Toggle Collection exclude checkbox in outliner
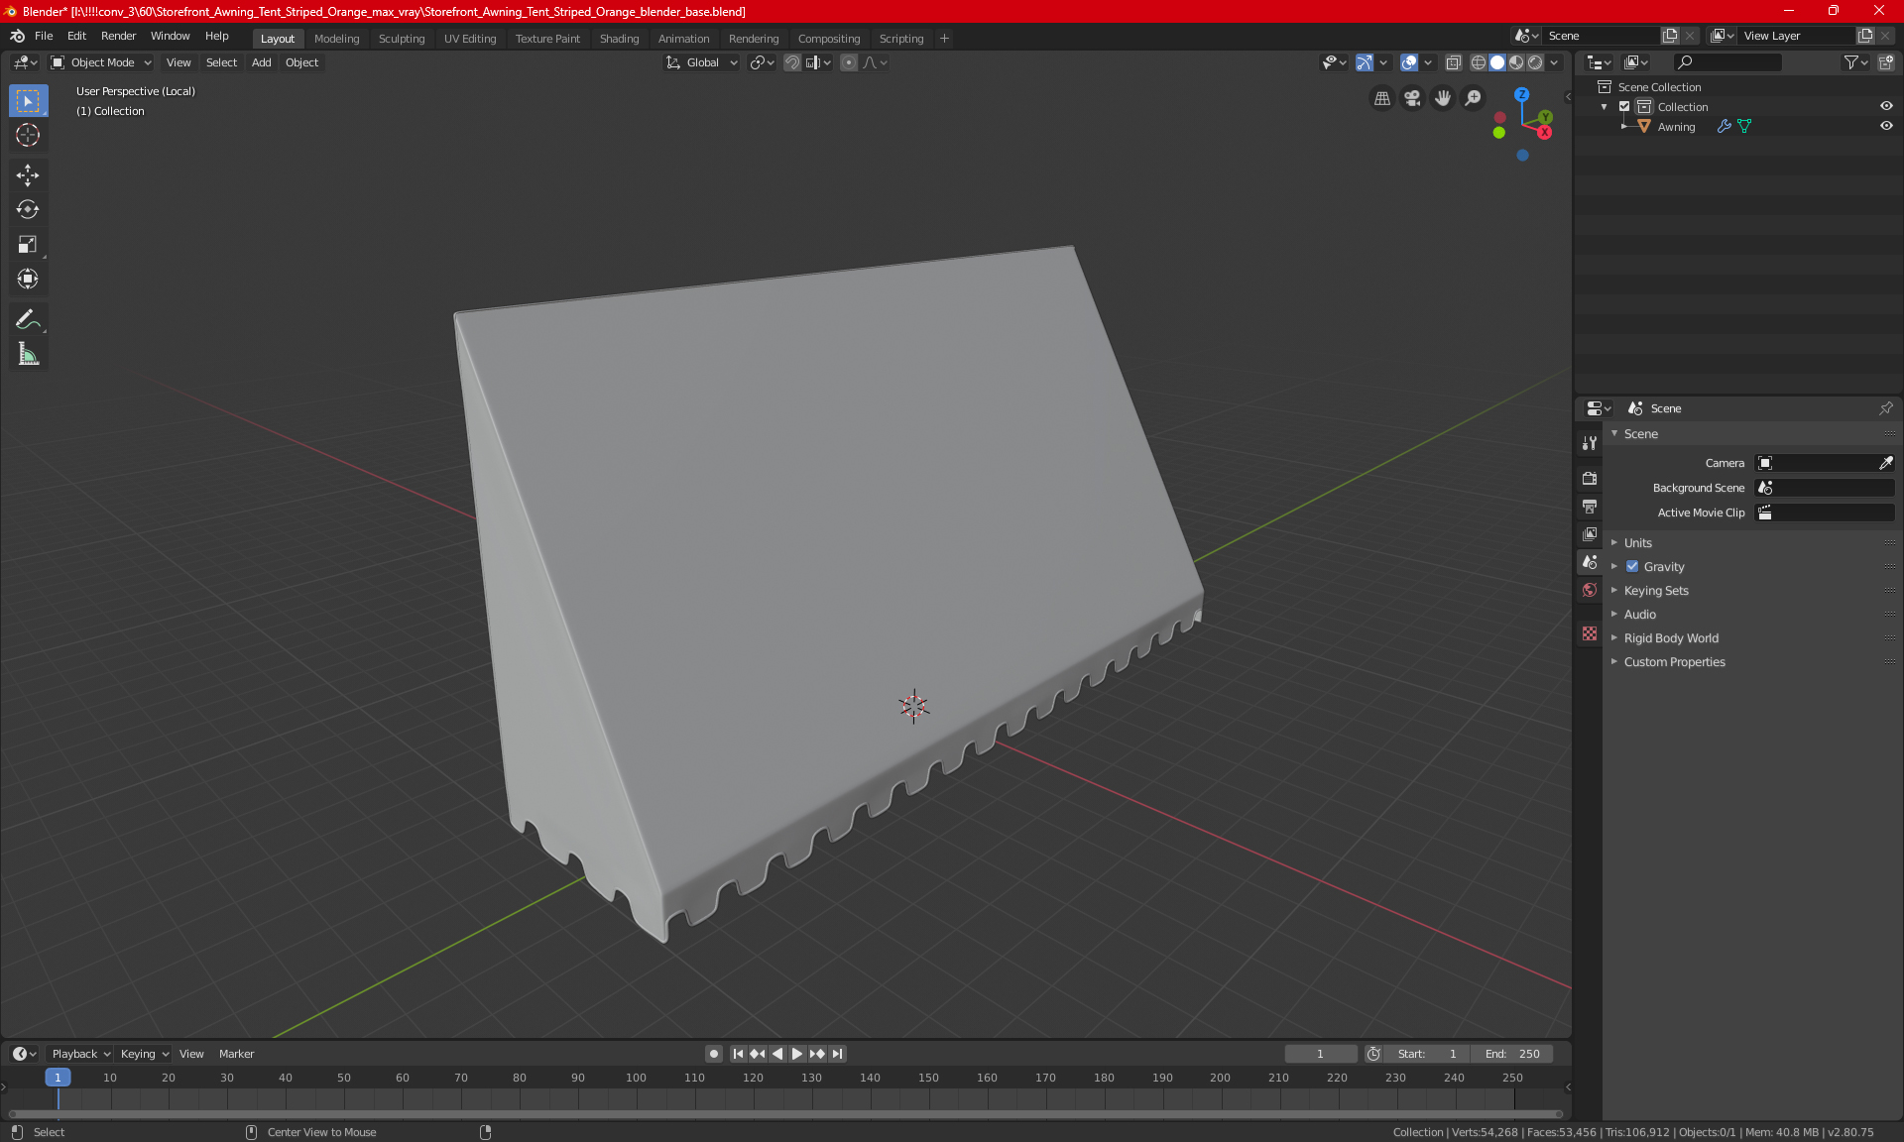This screenshot has height=1142, width=1904. [1624, 107]
